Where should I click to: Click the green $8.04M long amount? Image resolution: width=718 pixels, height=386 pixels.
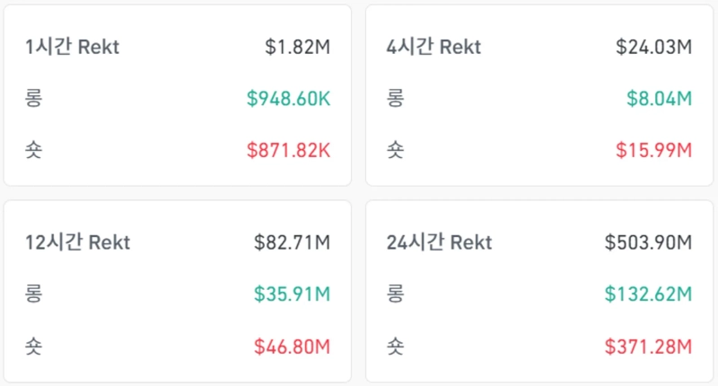tap(660, 99)
